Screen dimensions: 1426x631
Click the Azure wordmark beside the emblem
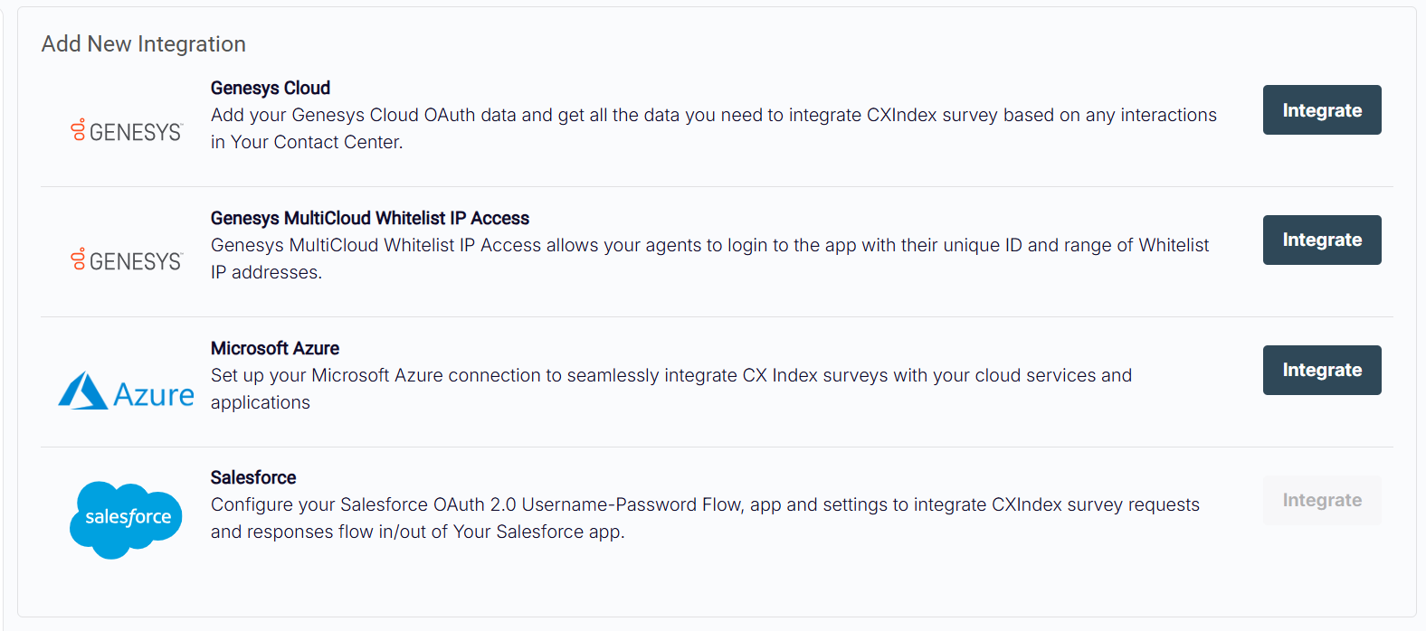click(154, 395)
